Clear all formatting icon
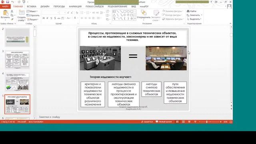 (x=77, y=12)
